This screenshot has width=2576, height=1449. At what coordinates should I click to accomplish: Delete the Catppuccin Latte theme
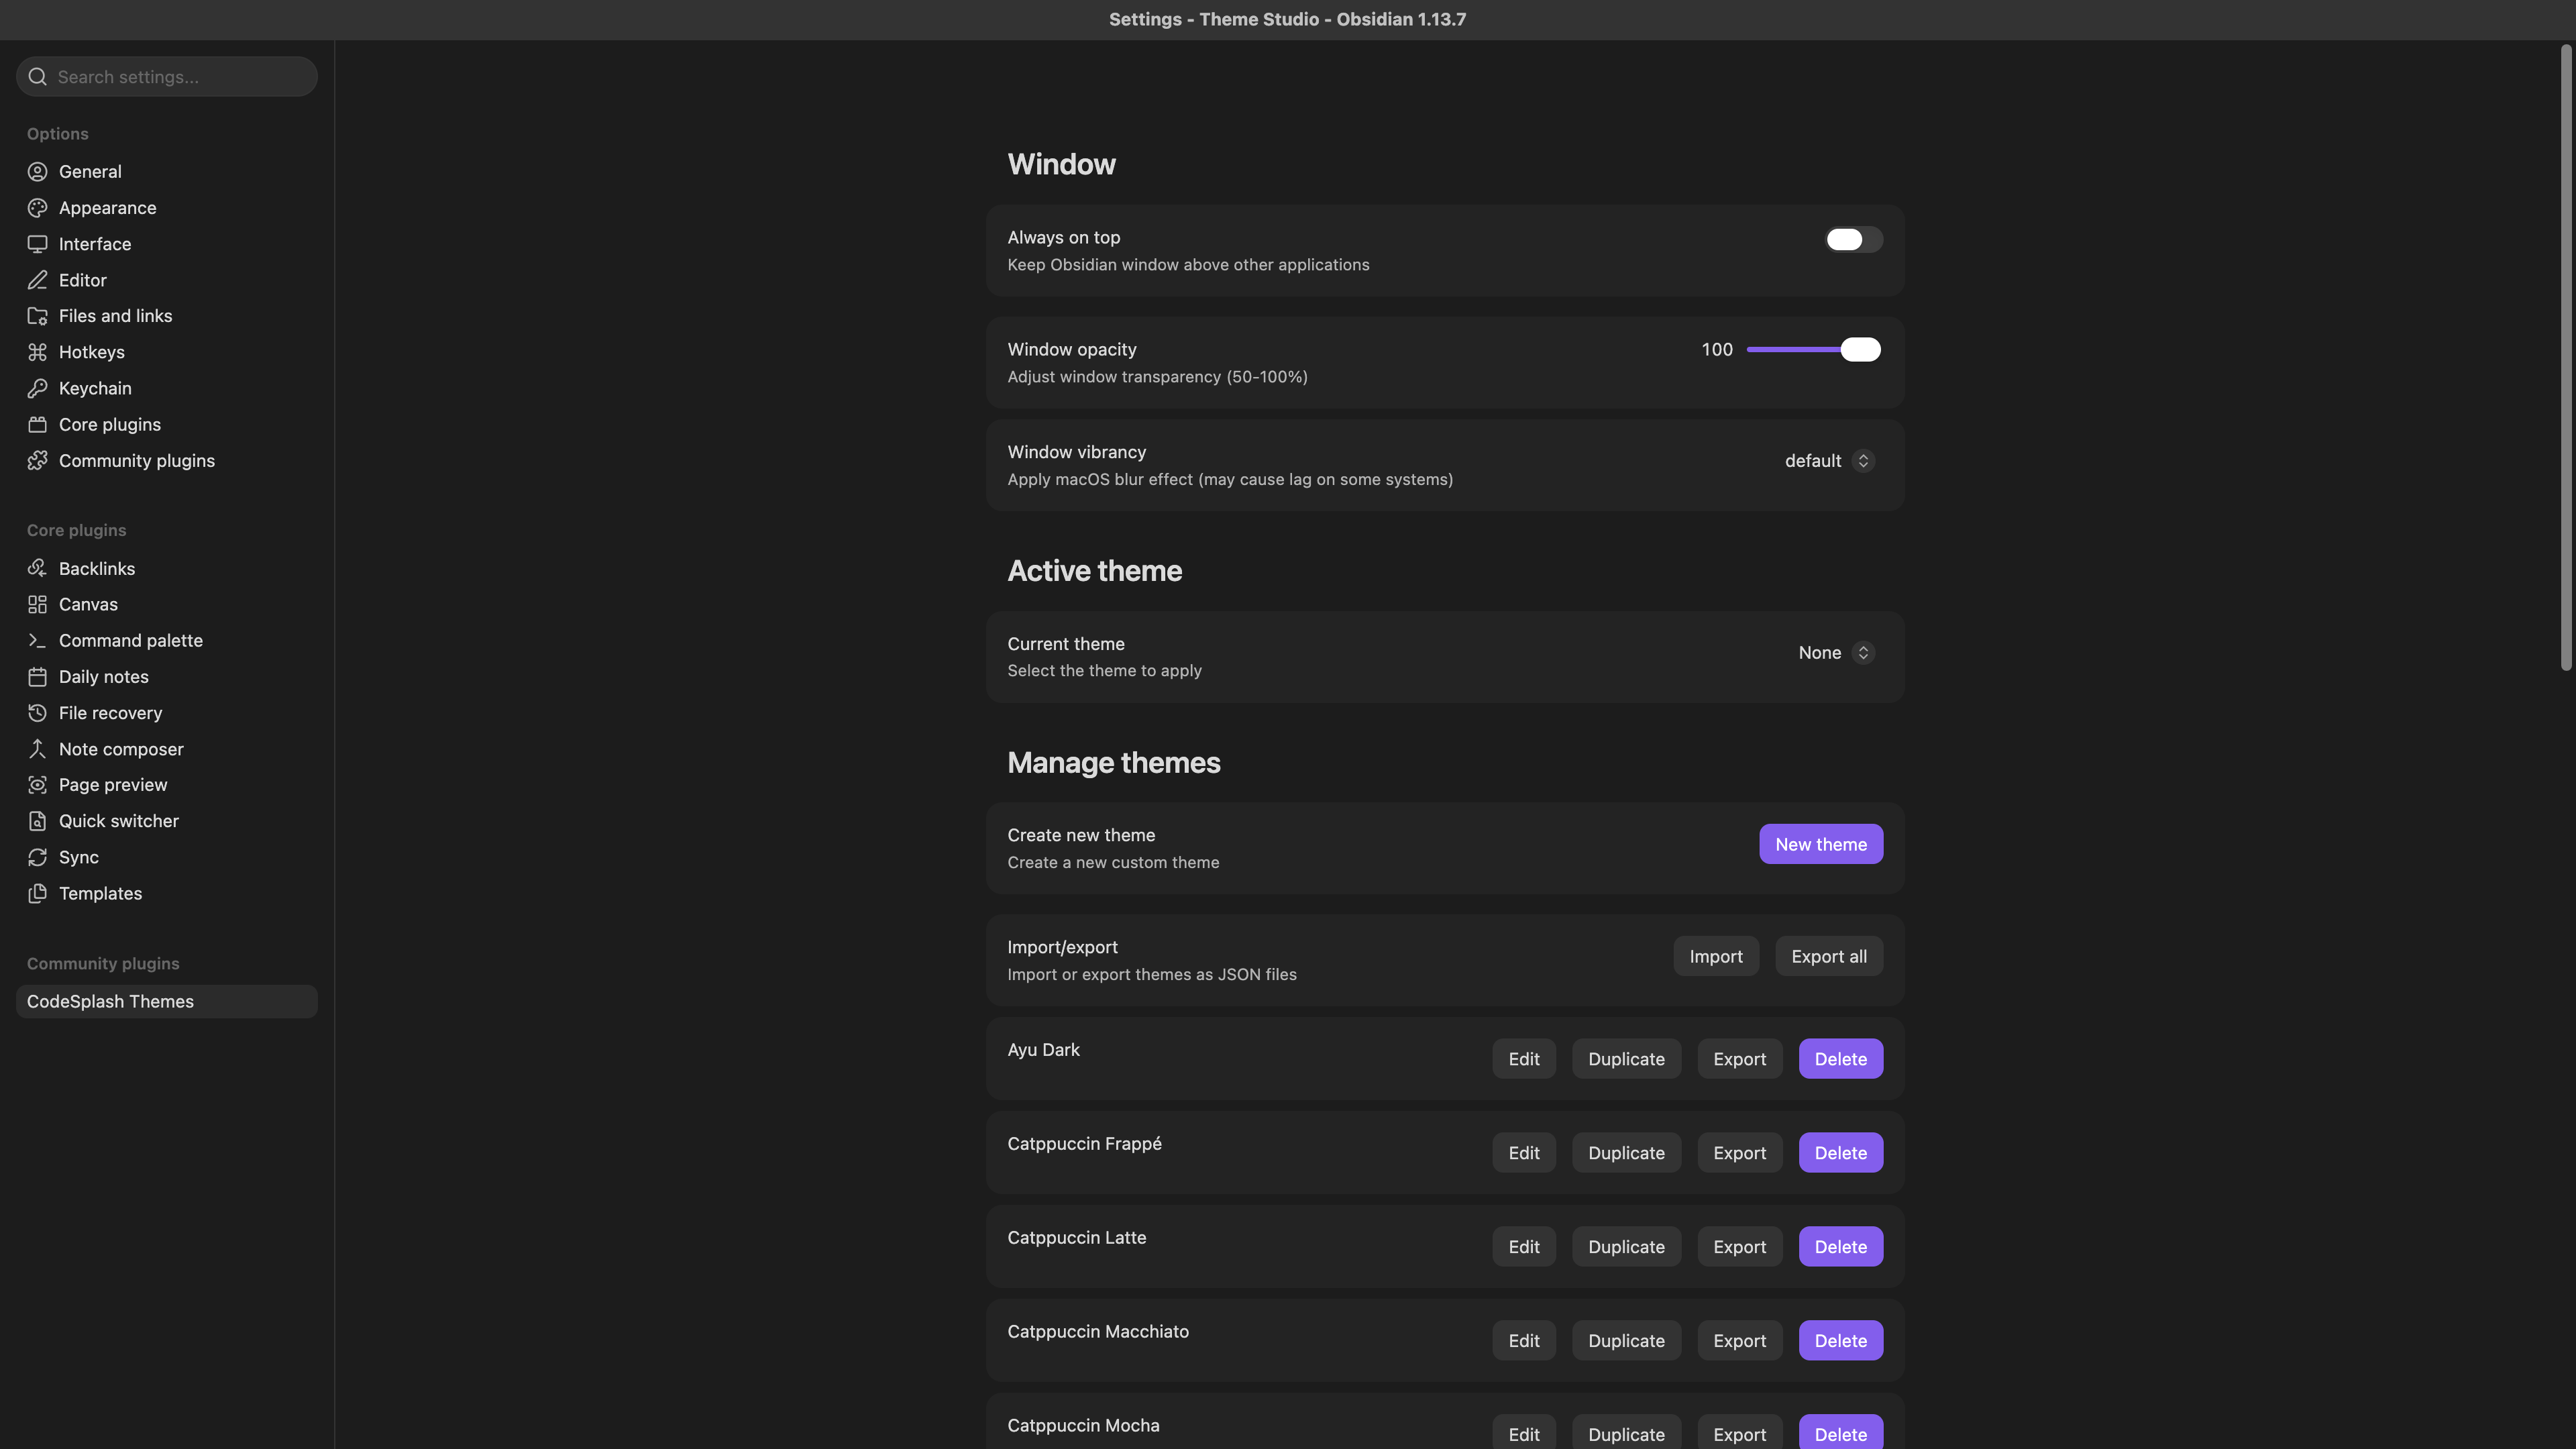pyautogui.click(x=1840, y=1247)
